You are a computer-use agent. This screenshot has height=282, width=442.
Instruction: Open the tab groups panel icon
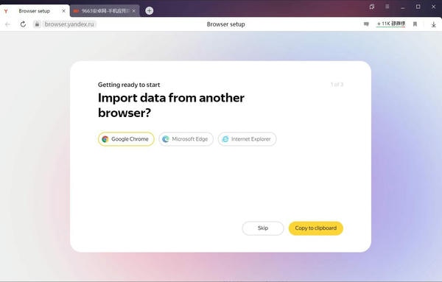click(x=372, y=7)
